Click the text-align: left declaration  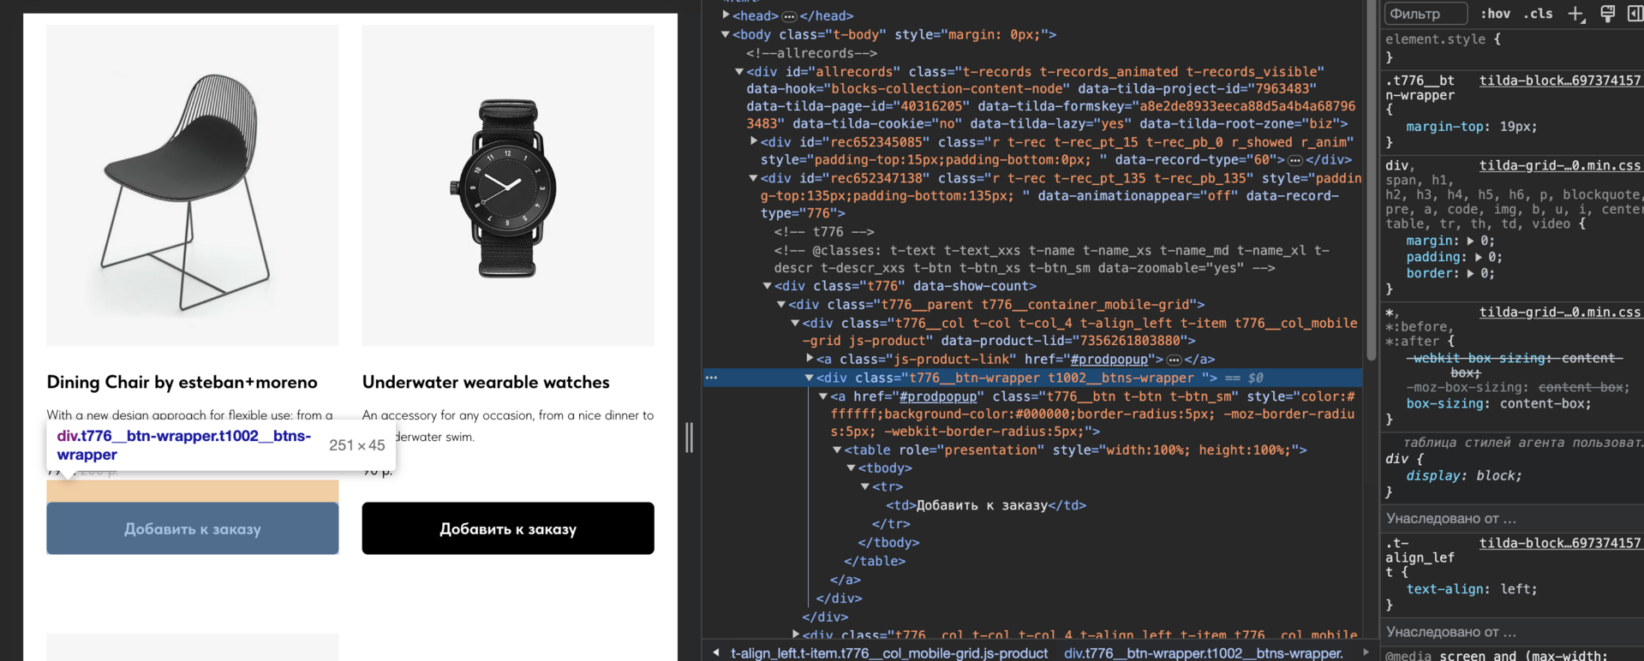click(x=1472, y=589)
